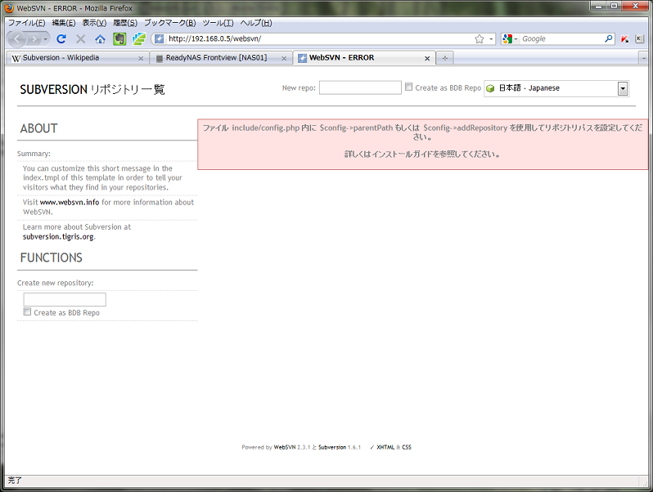Open the WebSVN link in the footer
This screenshot has width=653, height=492.
coord(285,448)
